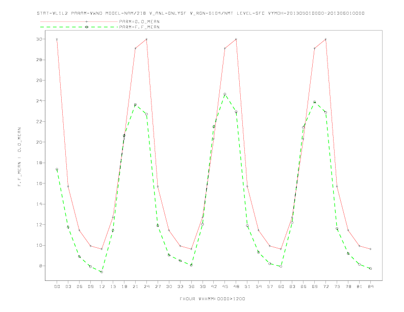The width and height of the screenshot is (404, 312).
Task: Click x-axis forecast hour label 72
Action: [x=325, y=287]
